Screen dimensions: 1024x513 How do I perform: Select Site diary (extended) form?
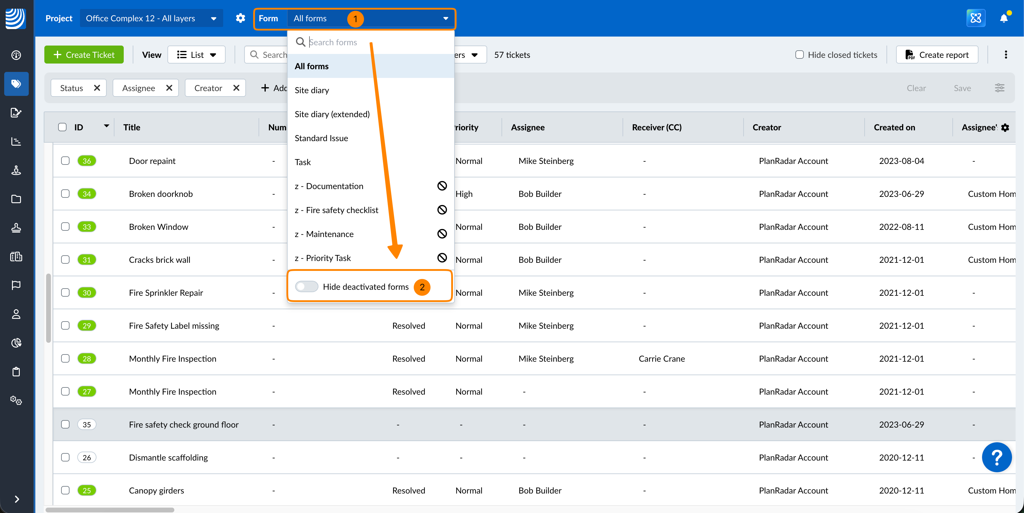[332, 114]
